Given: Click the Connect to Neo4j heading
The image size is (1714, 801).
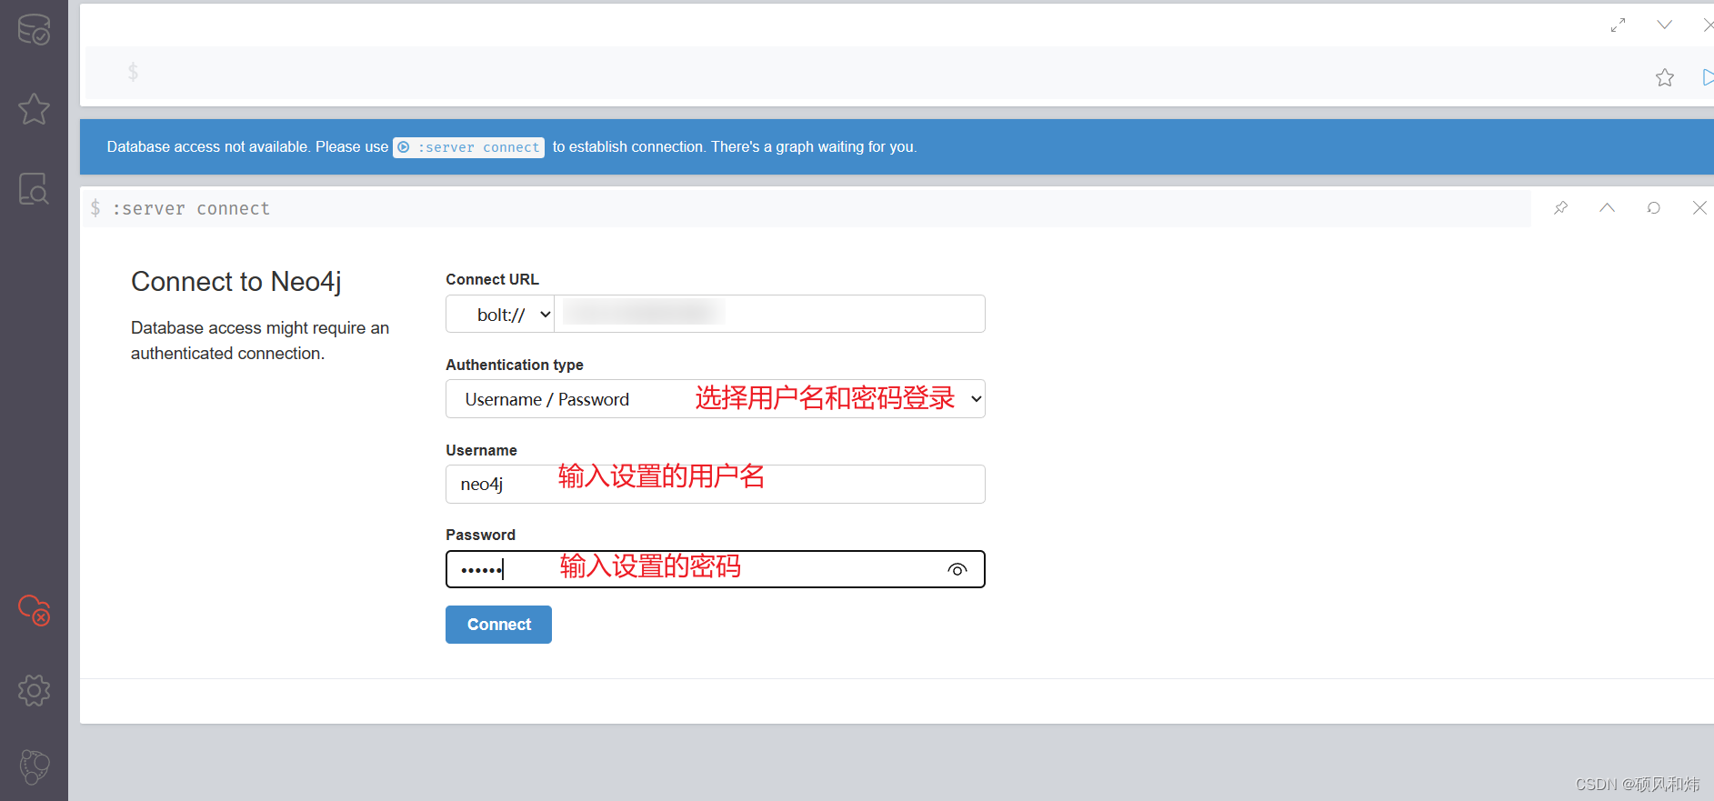Looking at the screenshot, I should pyautogui.click(x=236, y=282).
